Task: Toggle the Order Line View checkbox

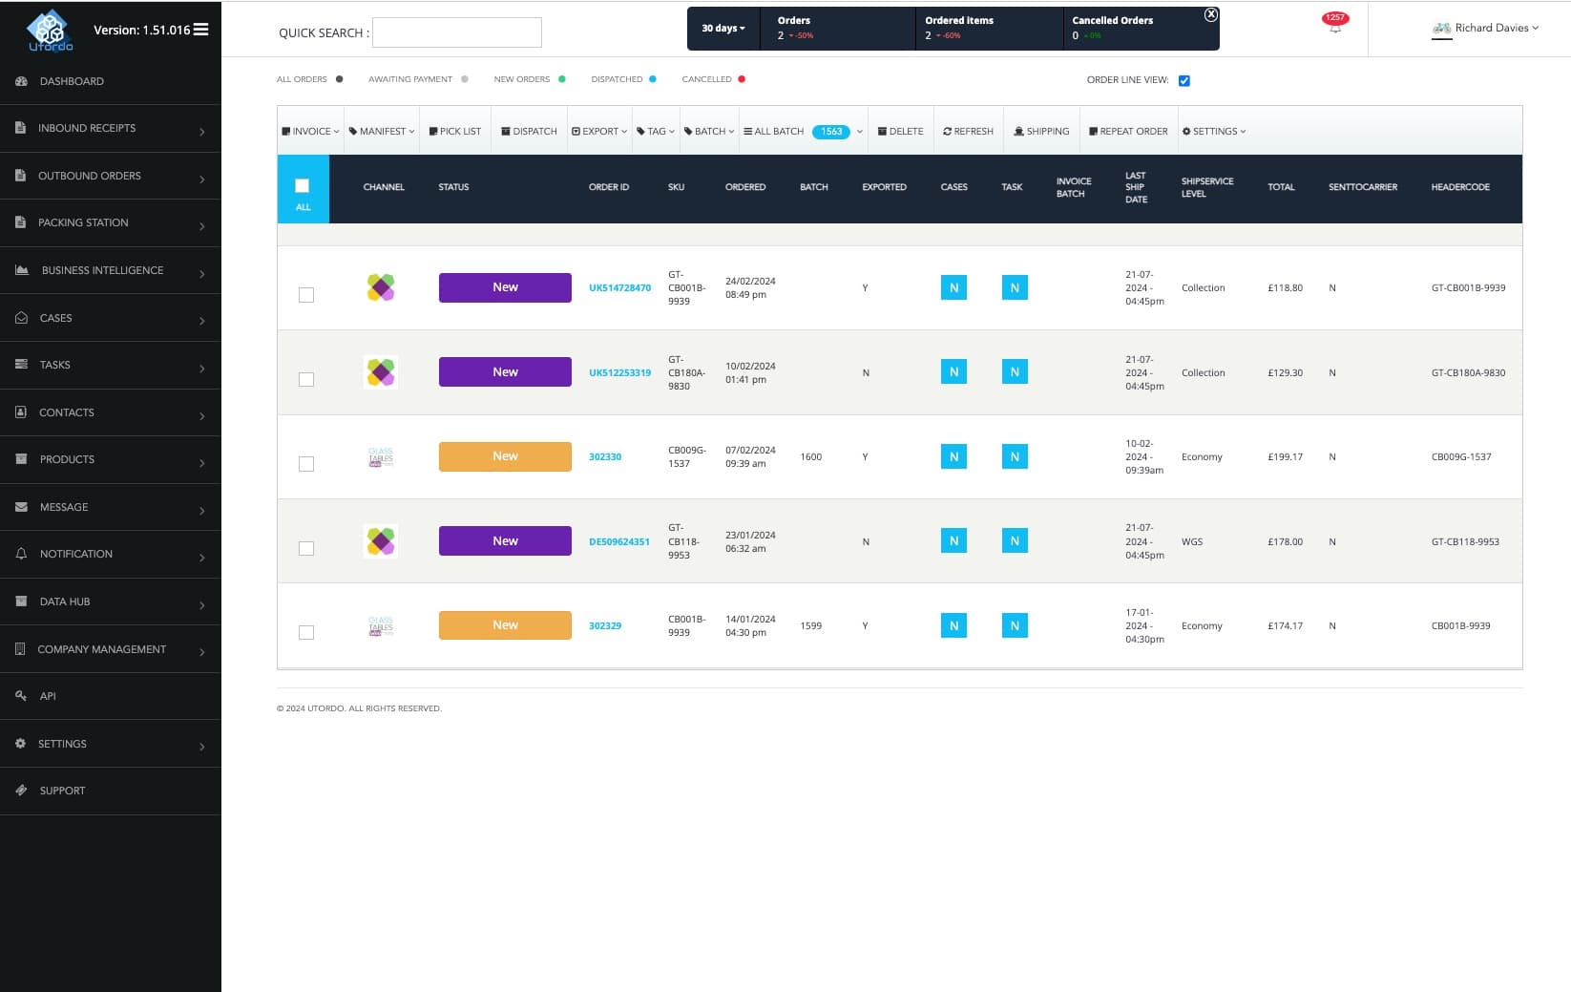Action: click(x=1183, y=80)
